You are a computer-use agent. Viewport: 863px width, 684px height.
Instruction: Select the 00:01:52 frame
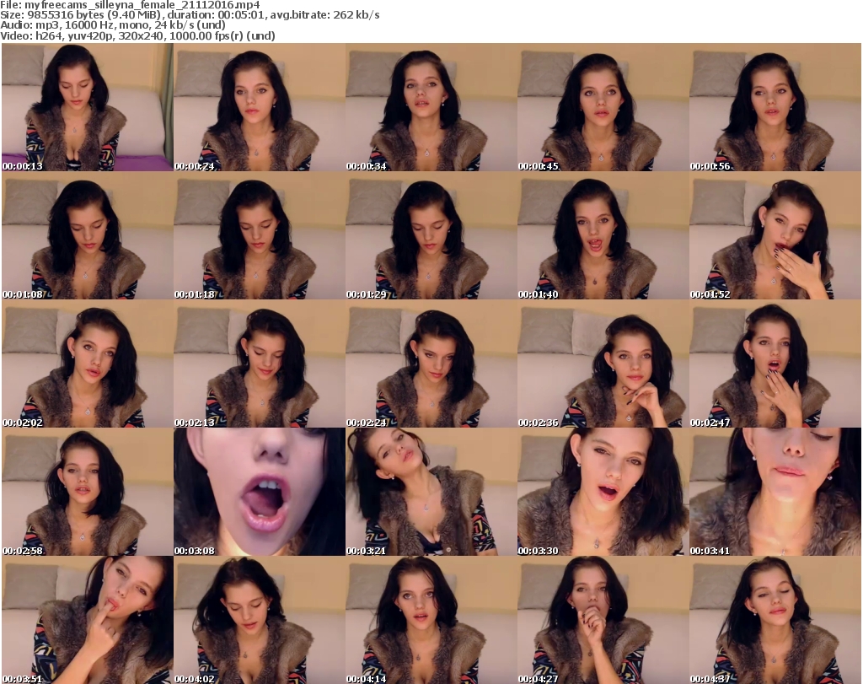pyautogui.click(x=775, y=235)
